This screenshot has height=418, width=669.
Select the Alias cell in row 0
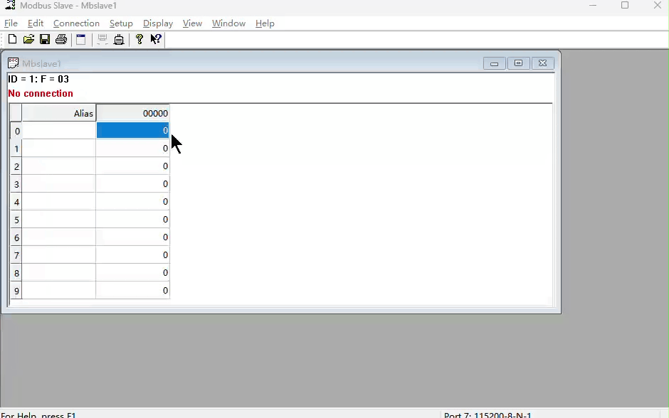(x=59, y=131)
